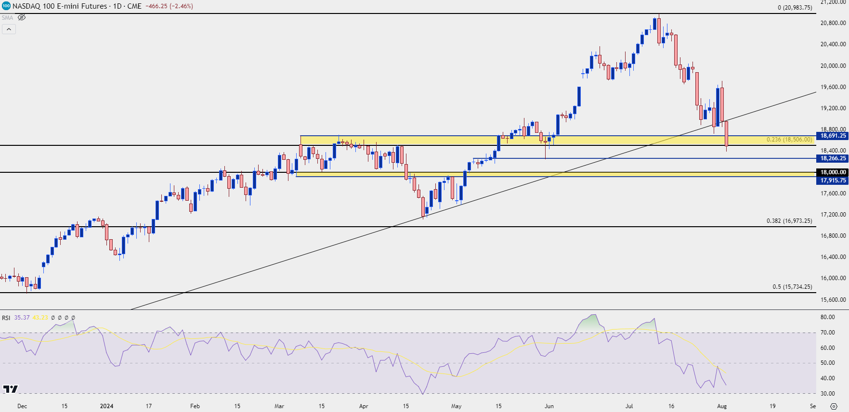
Task: Click the RSI 50.00 scale label
Action: [x=828, y=363]
